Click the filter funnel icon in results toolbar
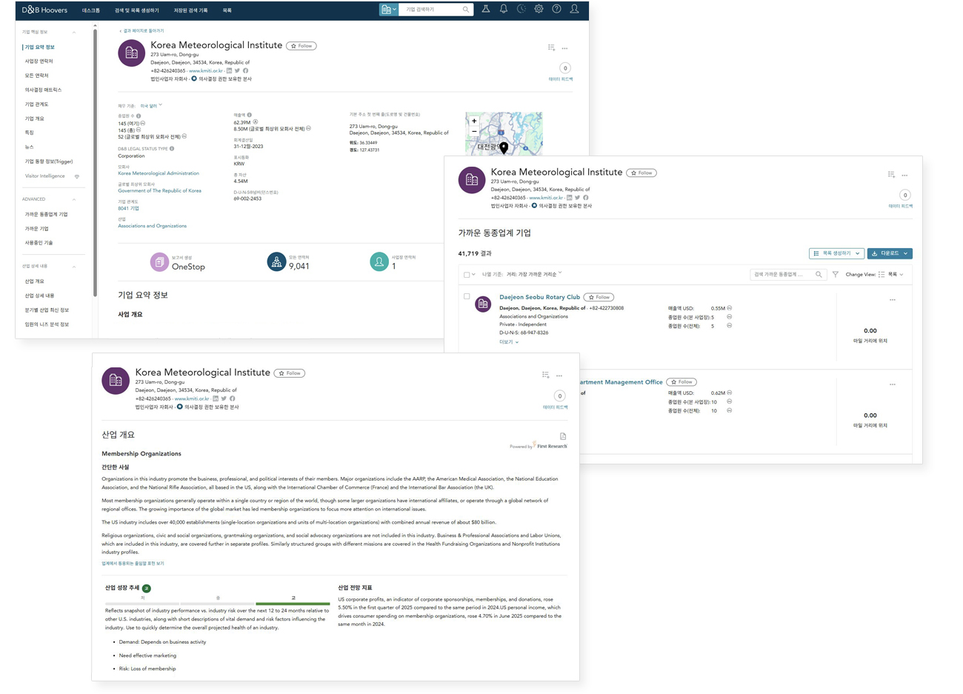This screenshot has width=963, height=694. (836, 275)
